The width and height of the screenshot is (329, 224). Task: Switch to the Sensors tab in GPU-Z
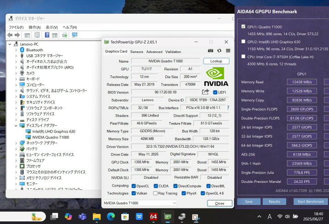(137, 52)
